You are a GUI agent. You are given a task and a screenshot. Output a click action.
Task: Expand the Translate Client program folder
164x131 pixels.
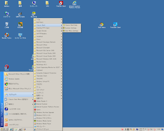click(48, 76)
